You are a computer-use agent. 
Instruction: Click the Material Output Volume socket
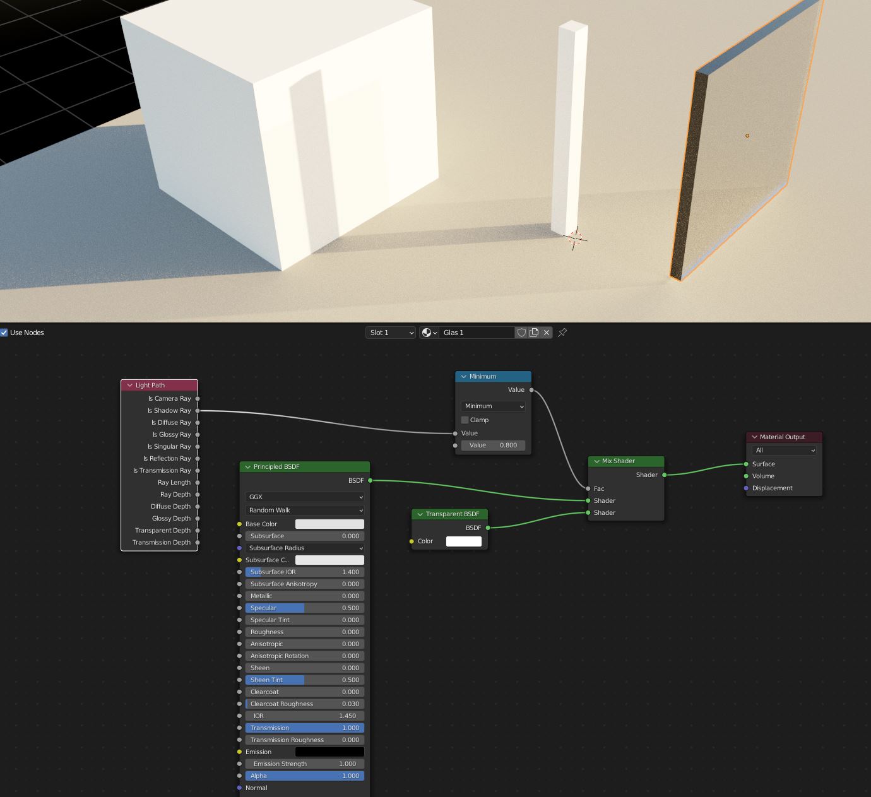coord(746,476)
